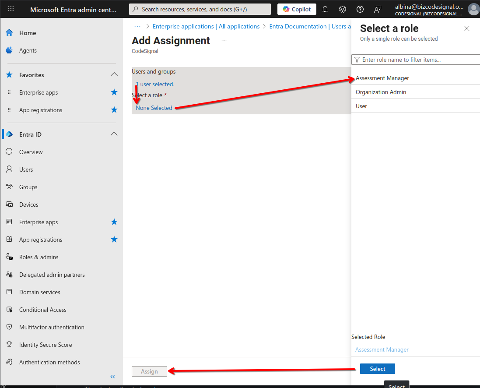480x388 pixels.
Task: Collapse the Entra ID section chevron
Action: coord(114,134)
